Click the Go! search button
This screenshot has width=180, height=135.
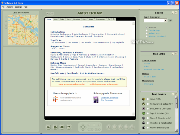170,21
